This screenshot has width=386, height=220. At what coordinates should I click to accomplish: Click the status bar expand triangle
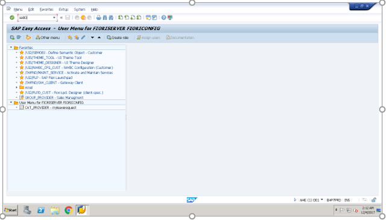(295, 200)
